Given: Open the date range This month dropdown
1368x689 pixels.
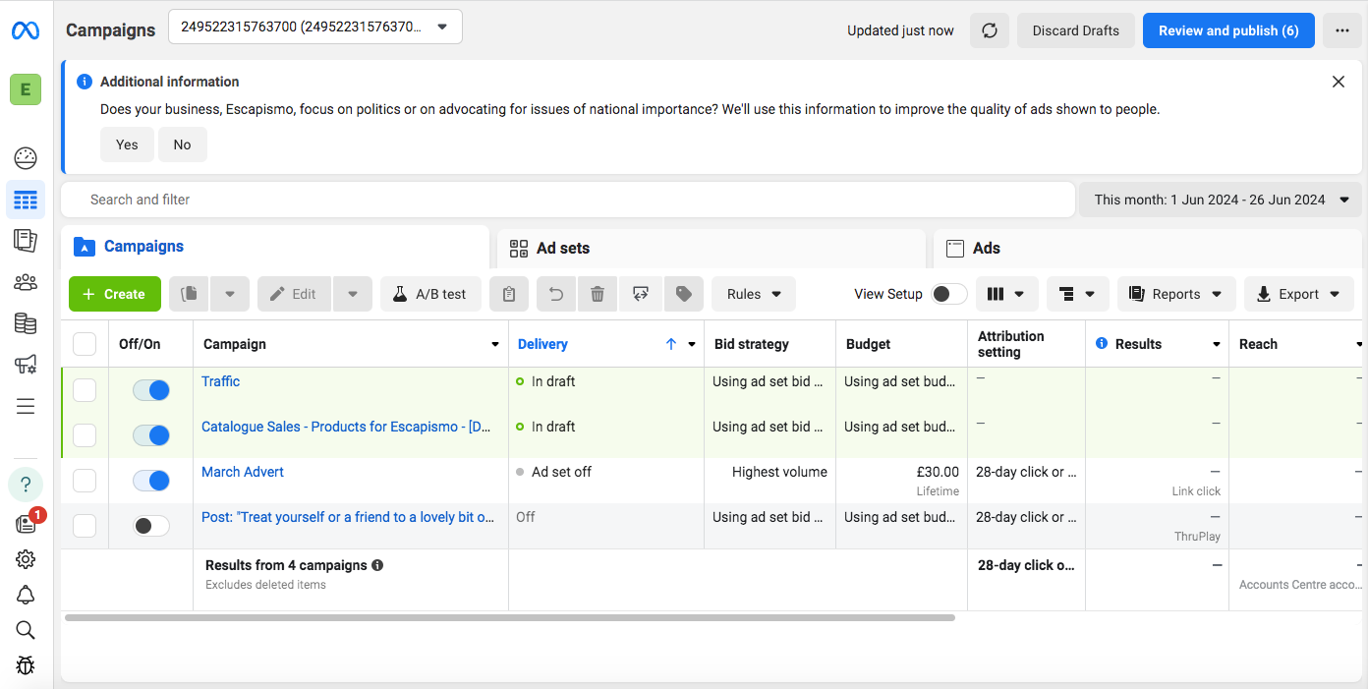Looking at the screenshot, I should pos(1222,200).
